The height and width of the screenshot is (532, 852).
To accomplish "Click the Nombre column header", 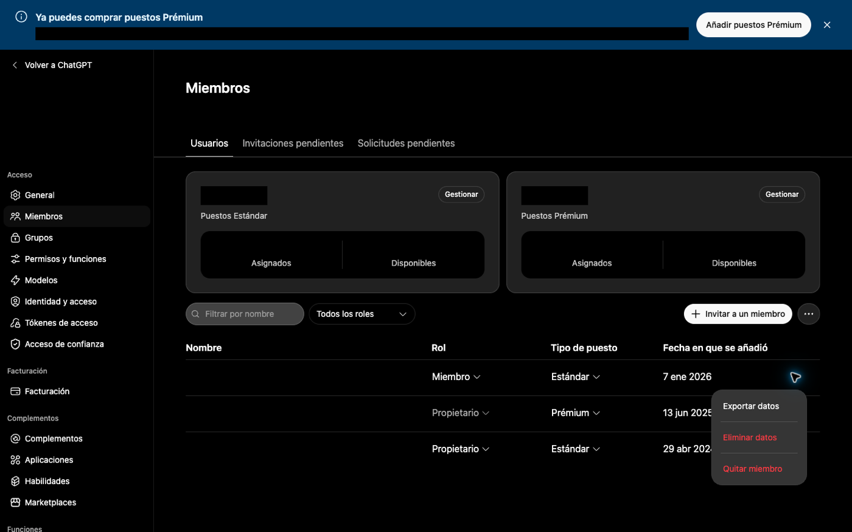I will click(x=204, y=348).
